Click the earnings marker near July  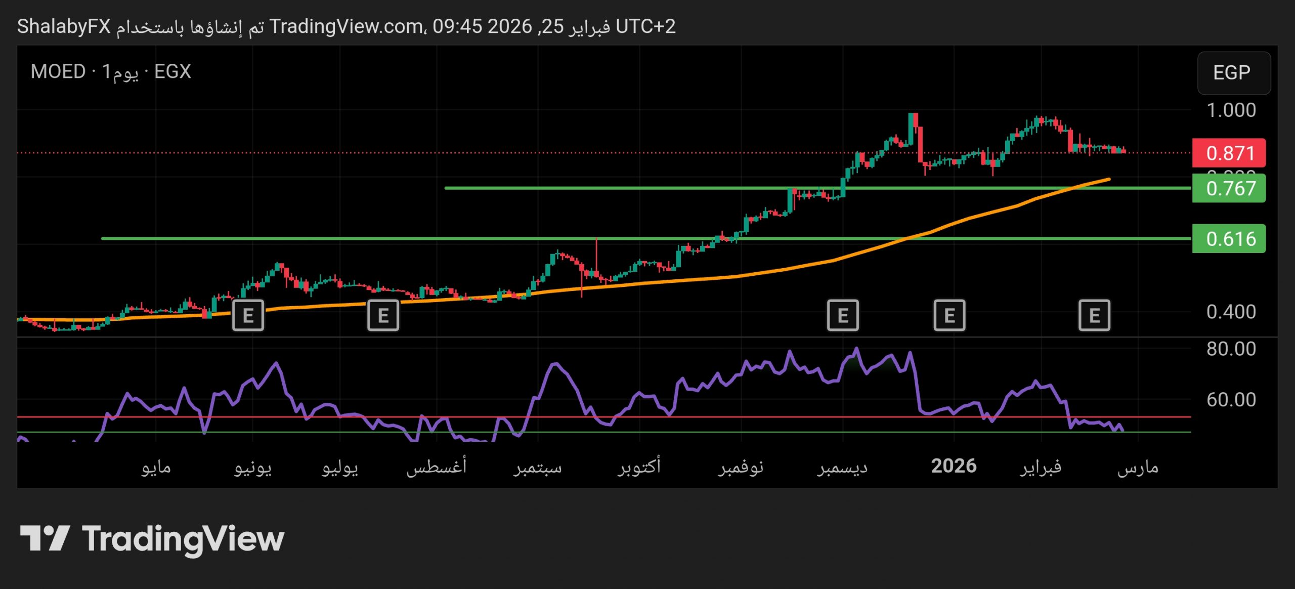[x=383, y=315]
